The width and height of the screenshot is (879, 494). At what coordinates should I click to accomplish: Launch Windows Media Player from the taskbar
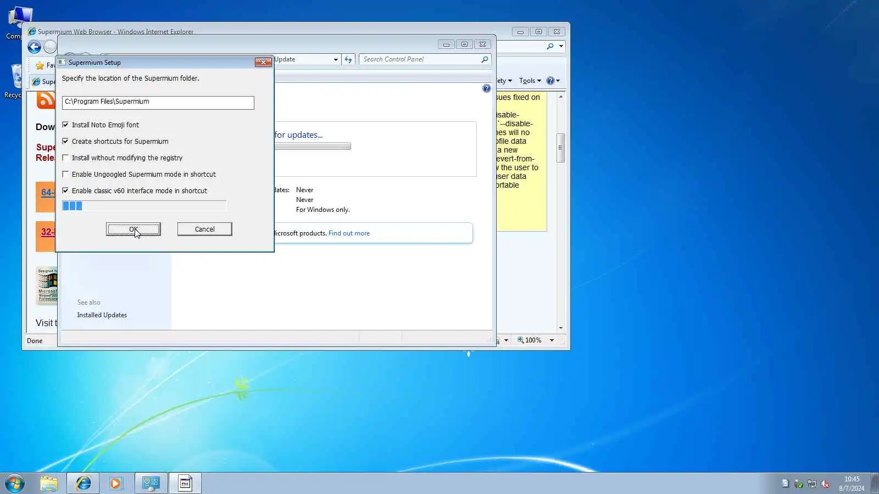point(116,483)
